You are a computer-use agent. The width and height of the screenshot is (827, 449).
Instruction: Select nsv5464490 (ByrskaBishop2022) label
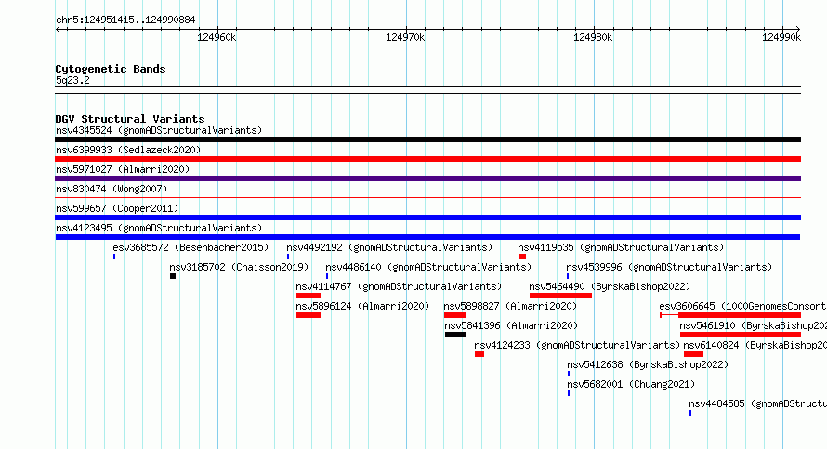610,286
